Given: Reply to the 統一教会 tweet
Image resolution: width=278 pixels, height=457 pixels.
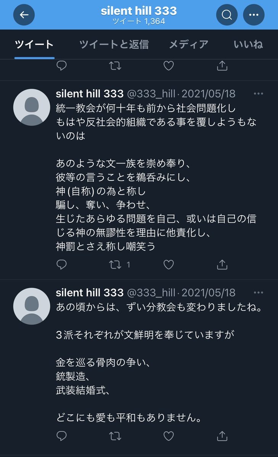Looking at the screenshot, I should pyautogui.click(x=62, y=264).
